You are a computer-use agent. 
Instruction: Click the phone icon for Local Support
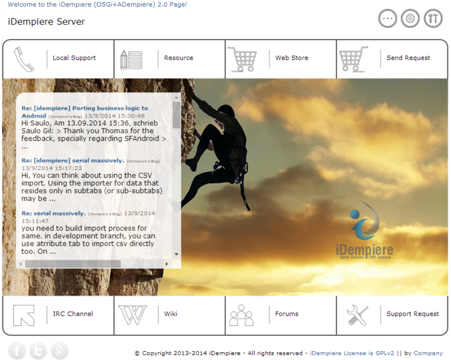tap(25, 59)
